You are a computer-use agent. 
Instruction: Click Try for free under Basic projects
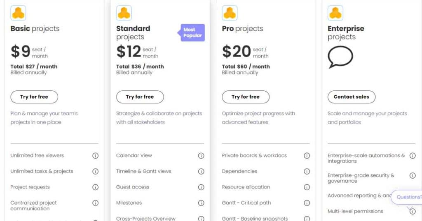pyautogui.click(x=34, y=97)
